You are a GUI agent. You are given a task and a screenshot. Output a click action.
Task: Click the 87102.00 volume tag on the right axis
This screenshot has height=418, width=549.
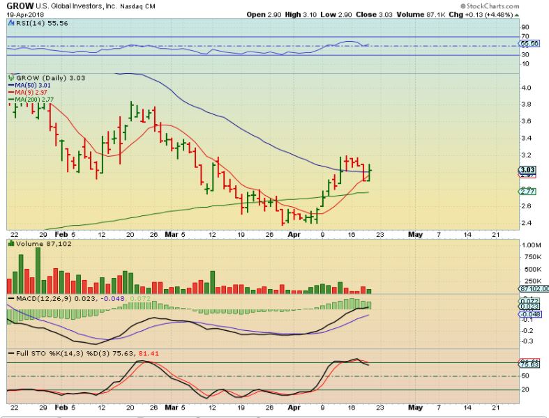coord(534,289)
